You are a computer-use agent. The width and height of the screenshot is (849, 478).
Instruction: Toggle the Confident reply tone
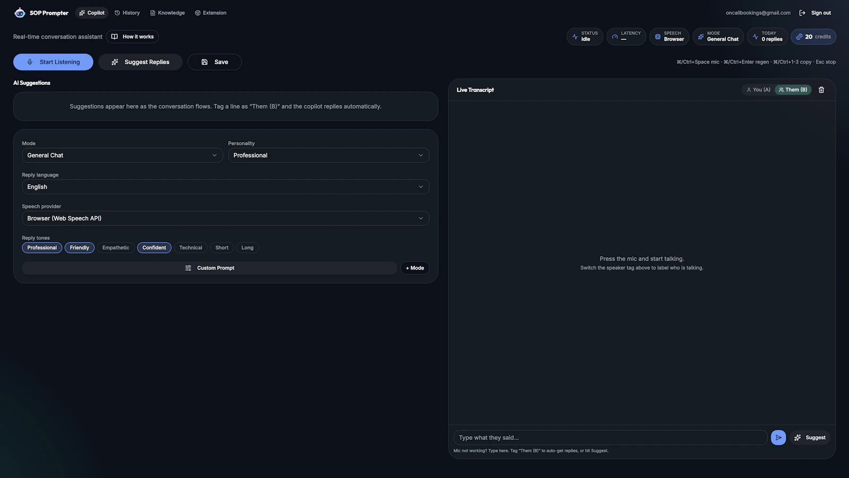(154, 248)
